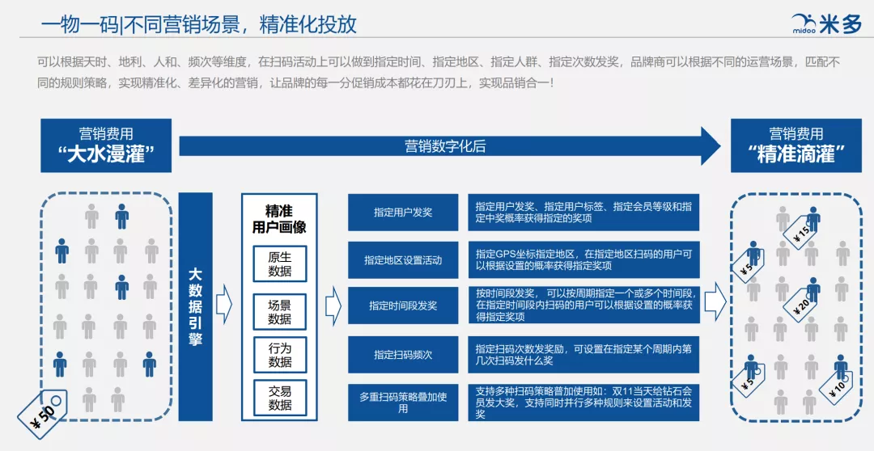Click the 场景数据 box

pos(279,312)
